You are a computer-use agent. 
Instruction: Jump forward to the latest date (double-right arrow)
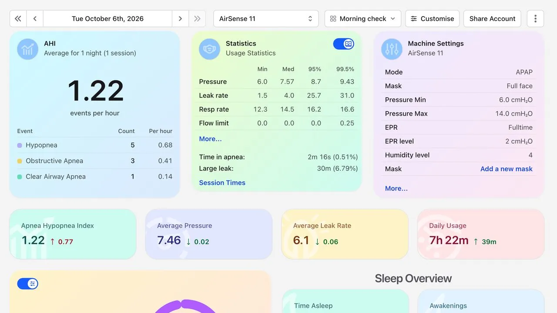click(x=197, y=19)
